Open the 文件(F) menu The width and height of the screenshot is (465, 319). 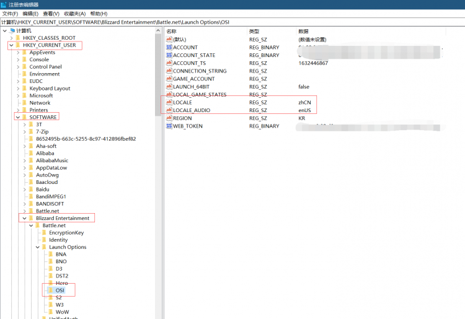click(10, 14)
